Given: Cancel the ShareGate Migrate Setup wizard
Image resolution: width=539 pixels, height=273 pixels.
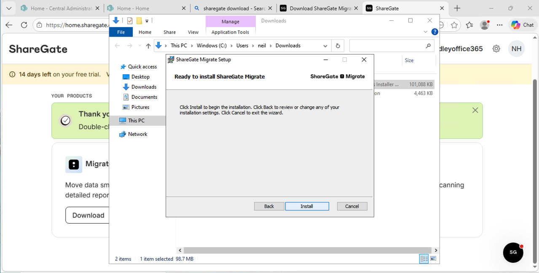Looking at the screenshot, I should click(352, 206).
